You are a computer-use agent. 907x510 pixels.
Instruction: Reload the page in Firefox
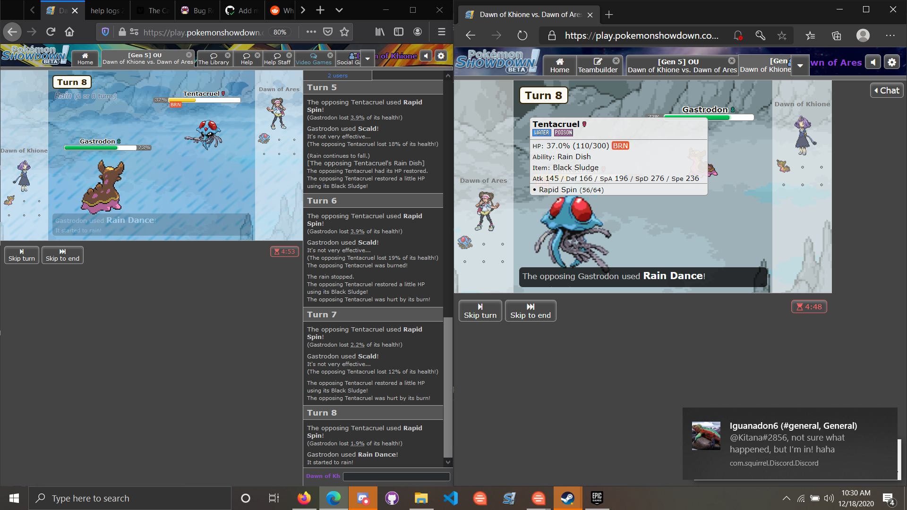(x=51, y=32)
